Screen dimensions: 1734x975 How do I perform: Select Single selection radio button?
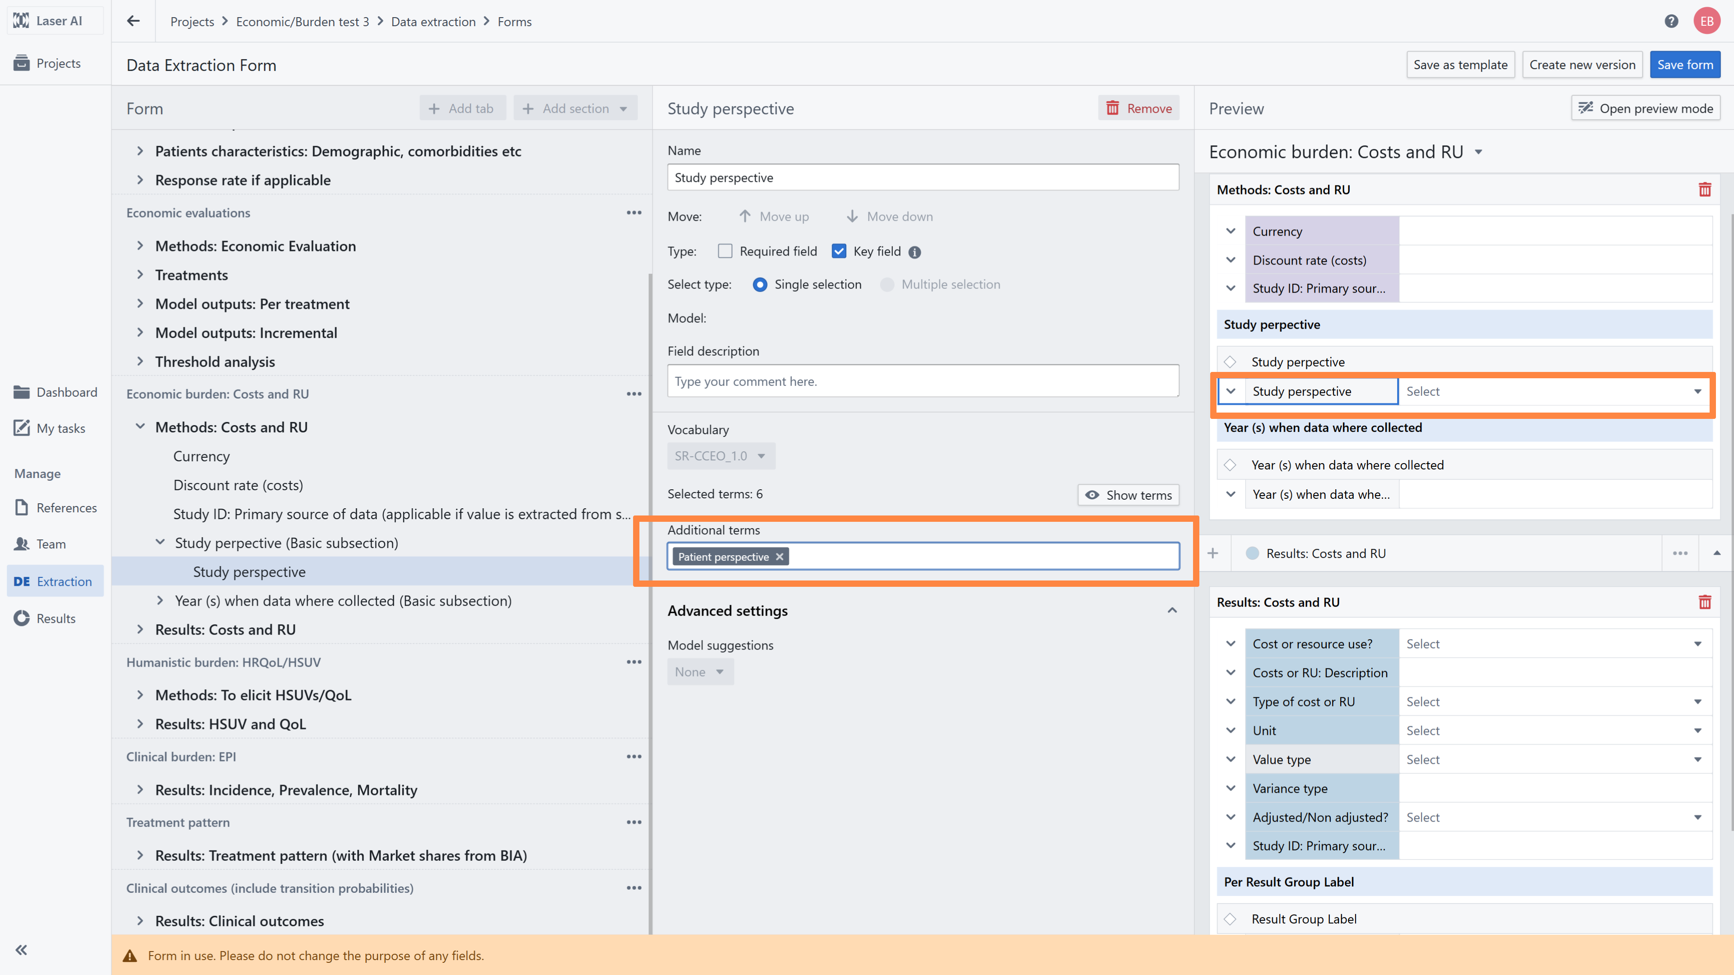tap(760, 285)
